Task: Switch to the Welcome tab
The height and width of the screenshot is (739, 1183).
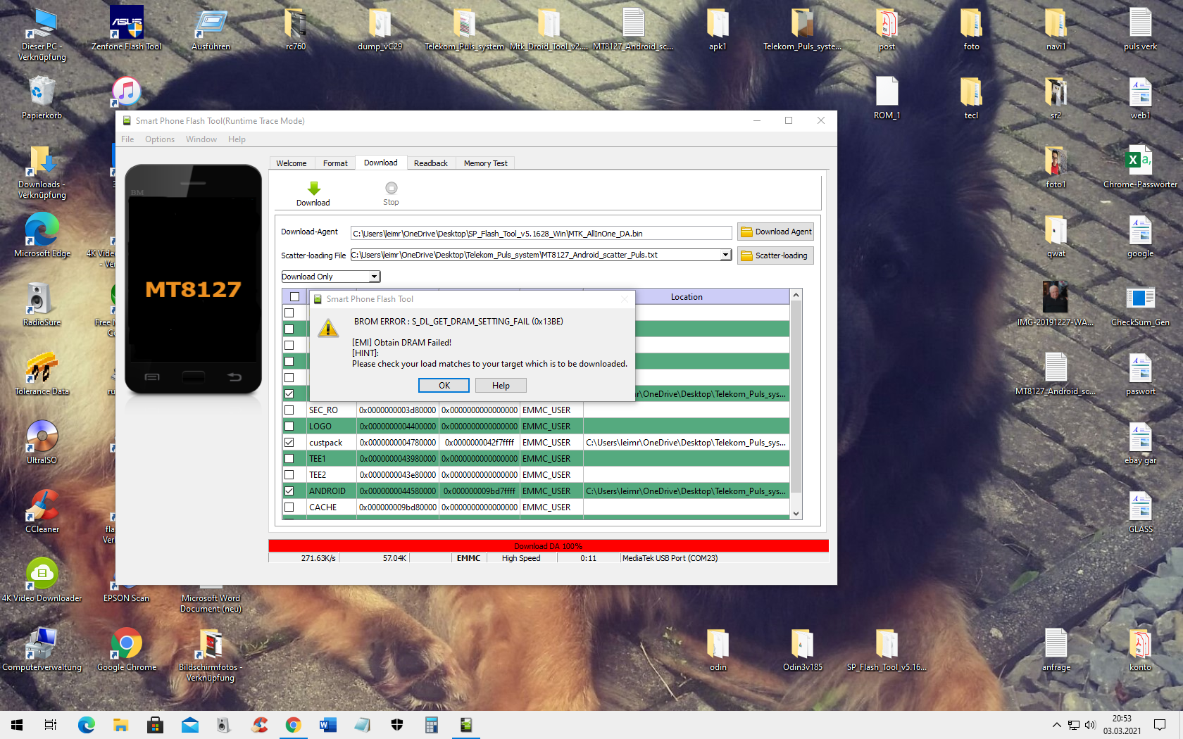Action: (x=292, y=163)
